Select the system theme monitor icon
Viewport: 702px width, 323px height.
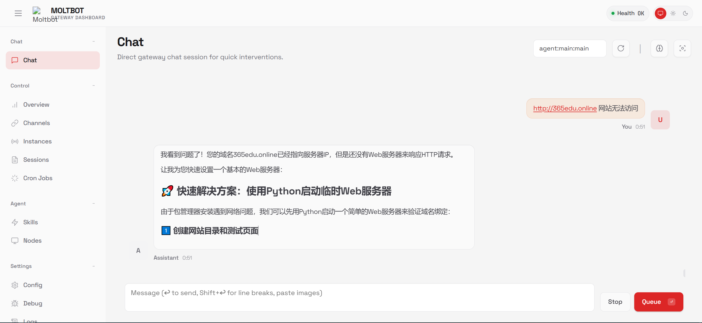(x=660, y=13)
